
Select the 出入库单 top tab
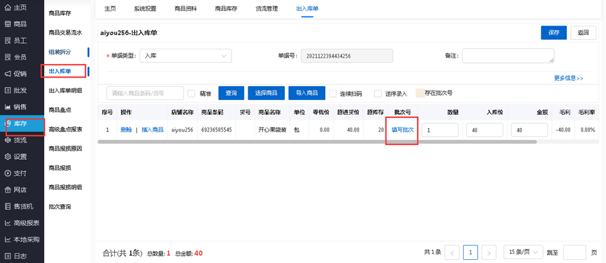point(307,9)
